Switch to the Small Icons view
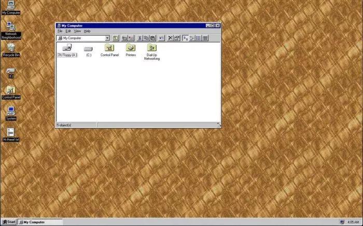Screen dimensions: 363x226 (192, 38)
